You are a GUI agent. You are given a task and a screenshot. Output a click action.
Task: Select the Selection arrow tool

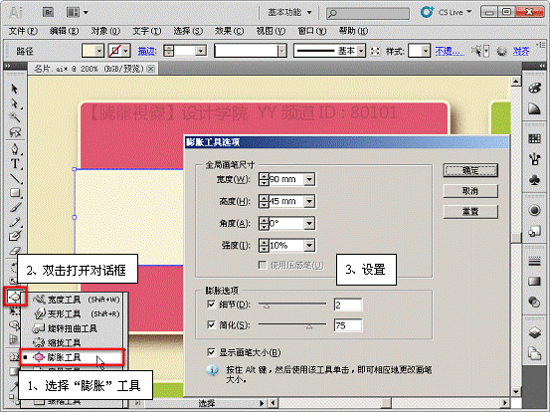14,89
